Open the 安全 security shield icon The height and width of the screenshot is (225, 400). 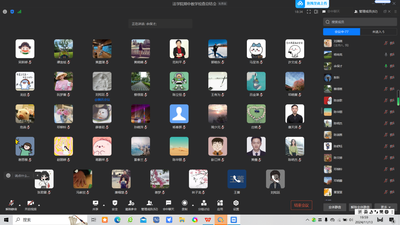(115, 203)
